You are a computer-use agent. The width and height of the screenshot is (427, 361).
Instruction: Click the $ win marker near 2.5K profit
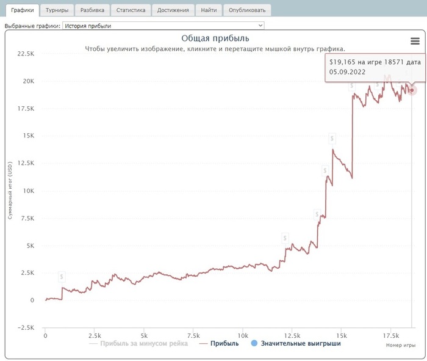tap(62, 277)
